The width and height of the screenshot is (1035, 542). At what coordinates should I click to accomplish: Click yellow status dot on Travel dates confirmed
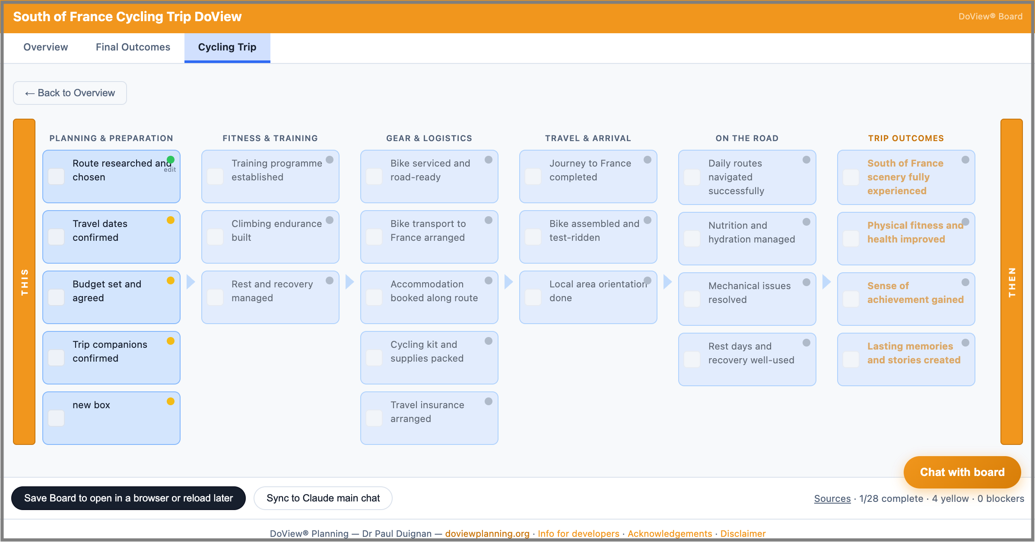click(x=171, y=220)
